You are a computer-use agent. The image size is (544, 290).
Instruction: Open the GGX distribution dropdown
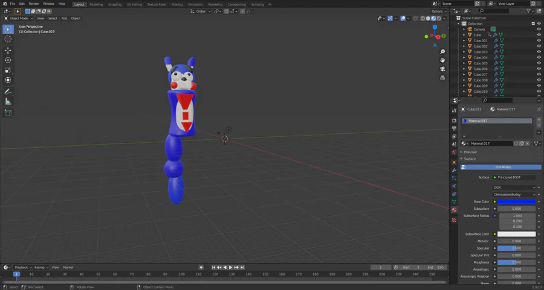tap(514, 188)
